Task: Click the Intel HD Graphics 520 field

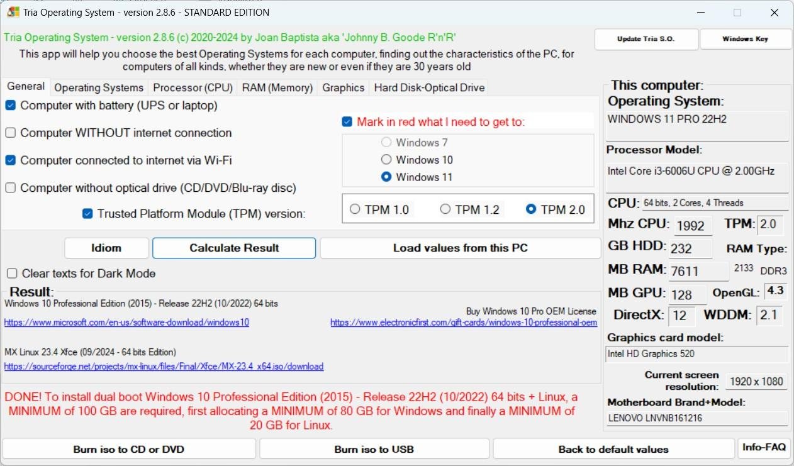Action: (696, 354)
